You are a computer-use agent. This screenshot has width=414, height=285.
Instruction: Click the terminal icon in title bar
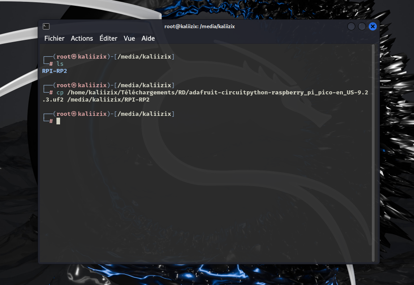pyautogui.click(x=46, y=26)
